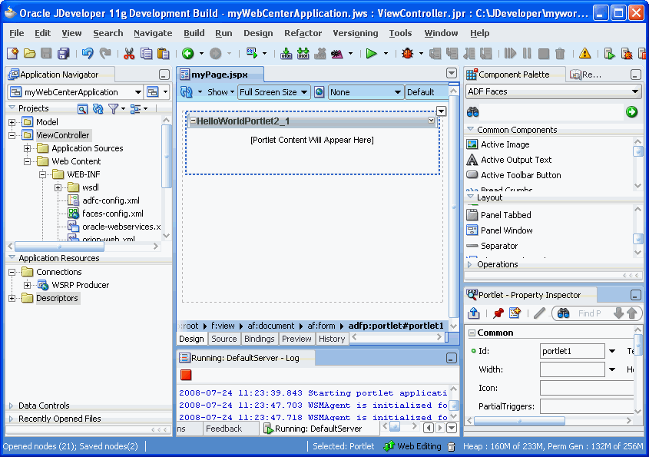649x457 pixels.
Task: Click the pencil edit icon in Property Inspector
Action: pyautogui.click(x=539, y=313)
